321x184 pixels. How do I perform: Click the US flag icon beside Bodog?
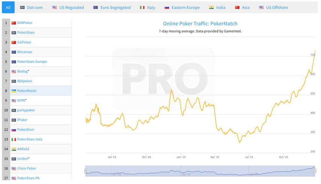pos(14,71)
